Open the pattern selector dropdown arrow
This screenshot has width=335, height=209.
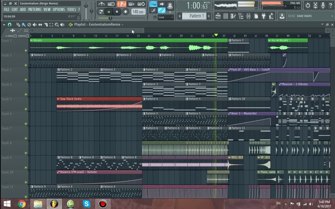(x=180, y=16)
